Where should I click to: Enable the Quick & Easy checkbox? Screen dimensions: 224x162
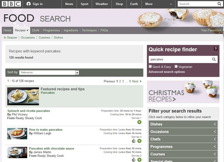coord(150,66)
